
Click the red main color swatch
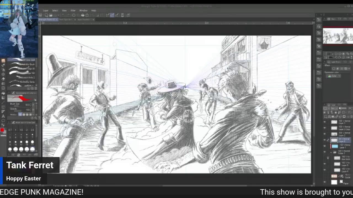click(2, 130)
